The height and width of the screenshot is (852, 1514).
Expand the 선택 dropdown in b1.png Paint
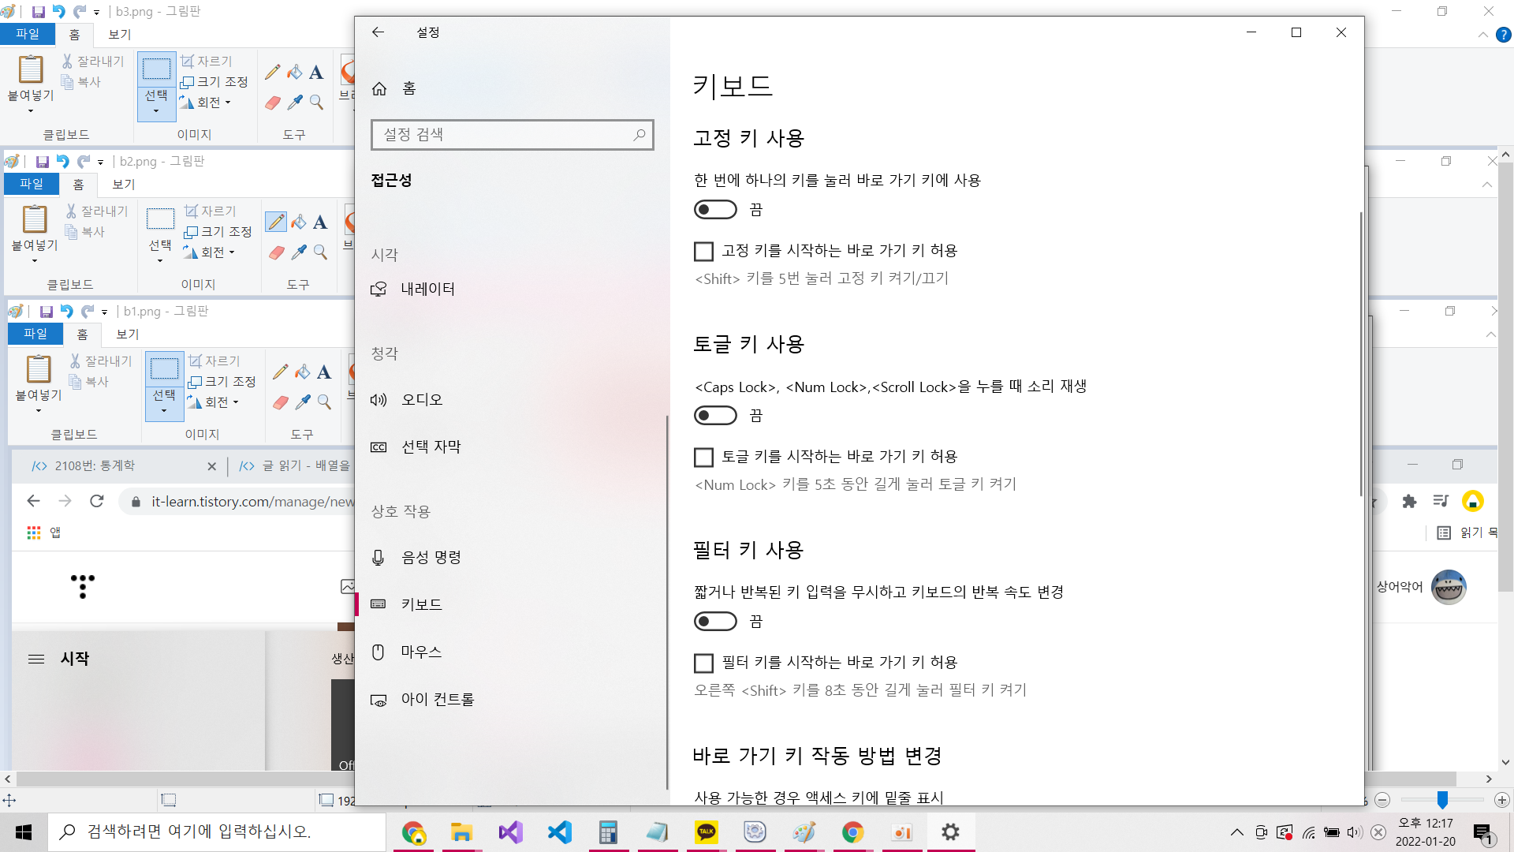(164, 410)
